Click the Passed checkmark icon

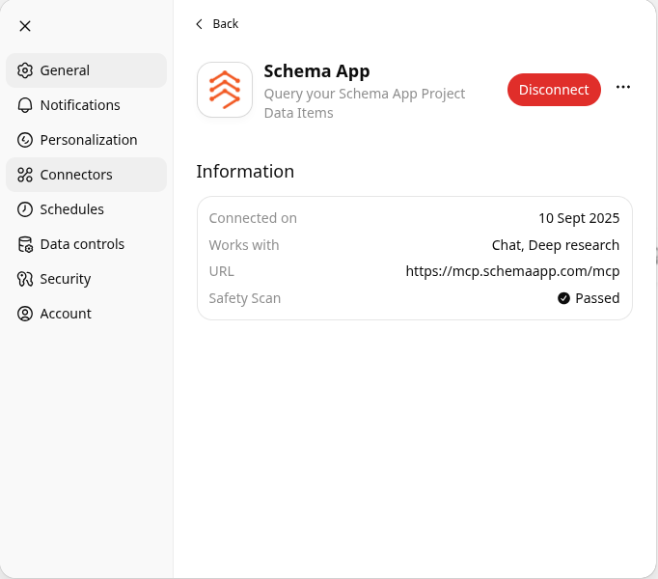[x=563, y=298]
